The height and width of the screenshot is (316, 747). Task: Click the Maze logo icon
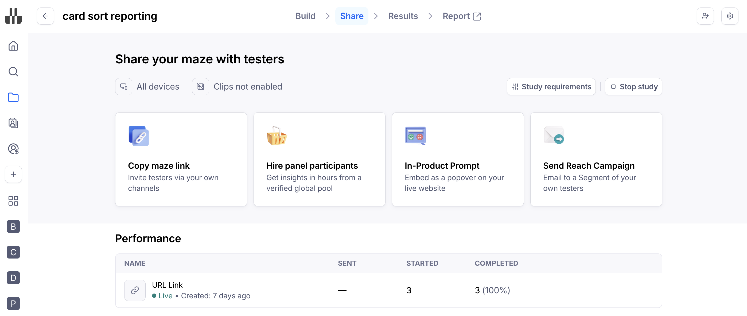coord(13,16)
